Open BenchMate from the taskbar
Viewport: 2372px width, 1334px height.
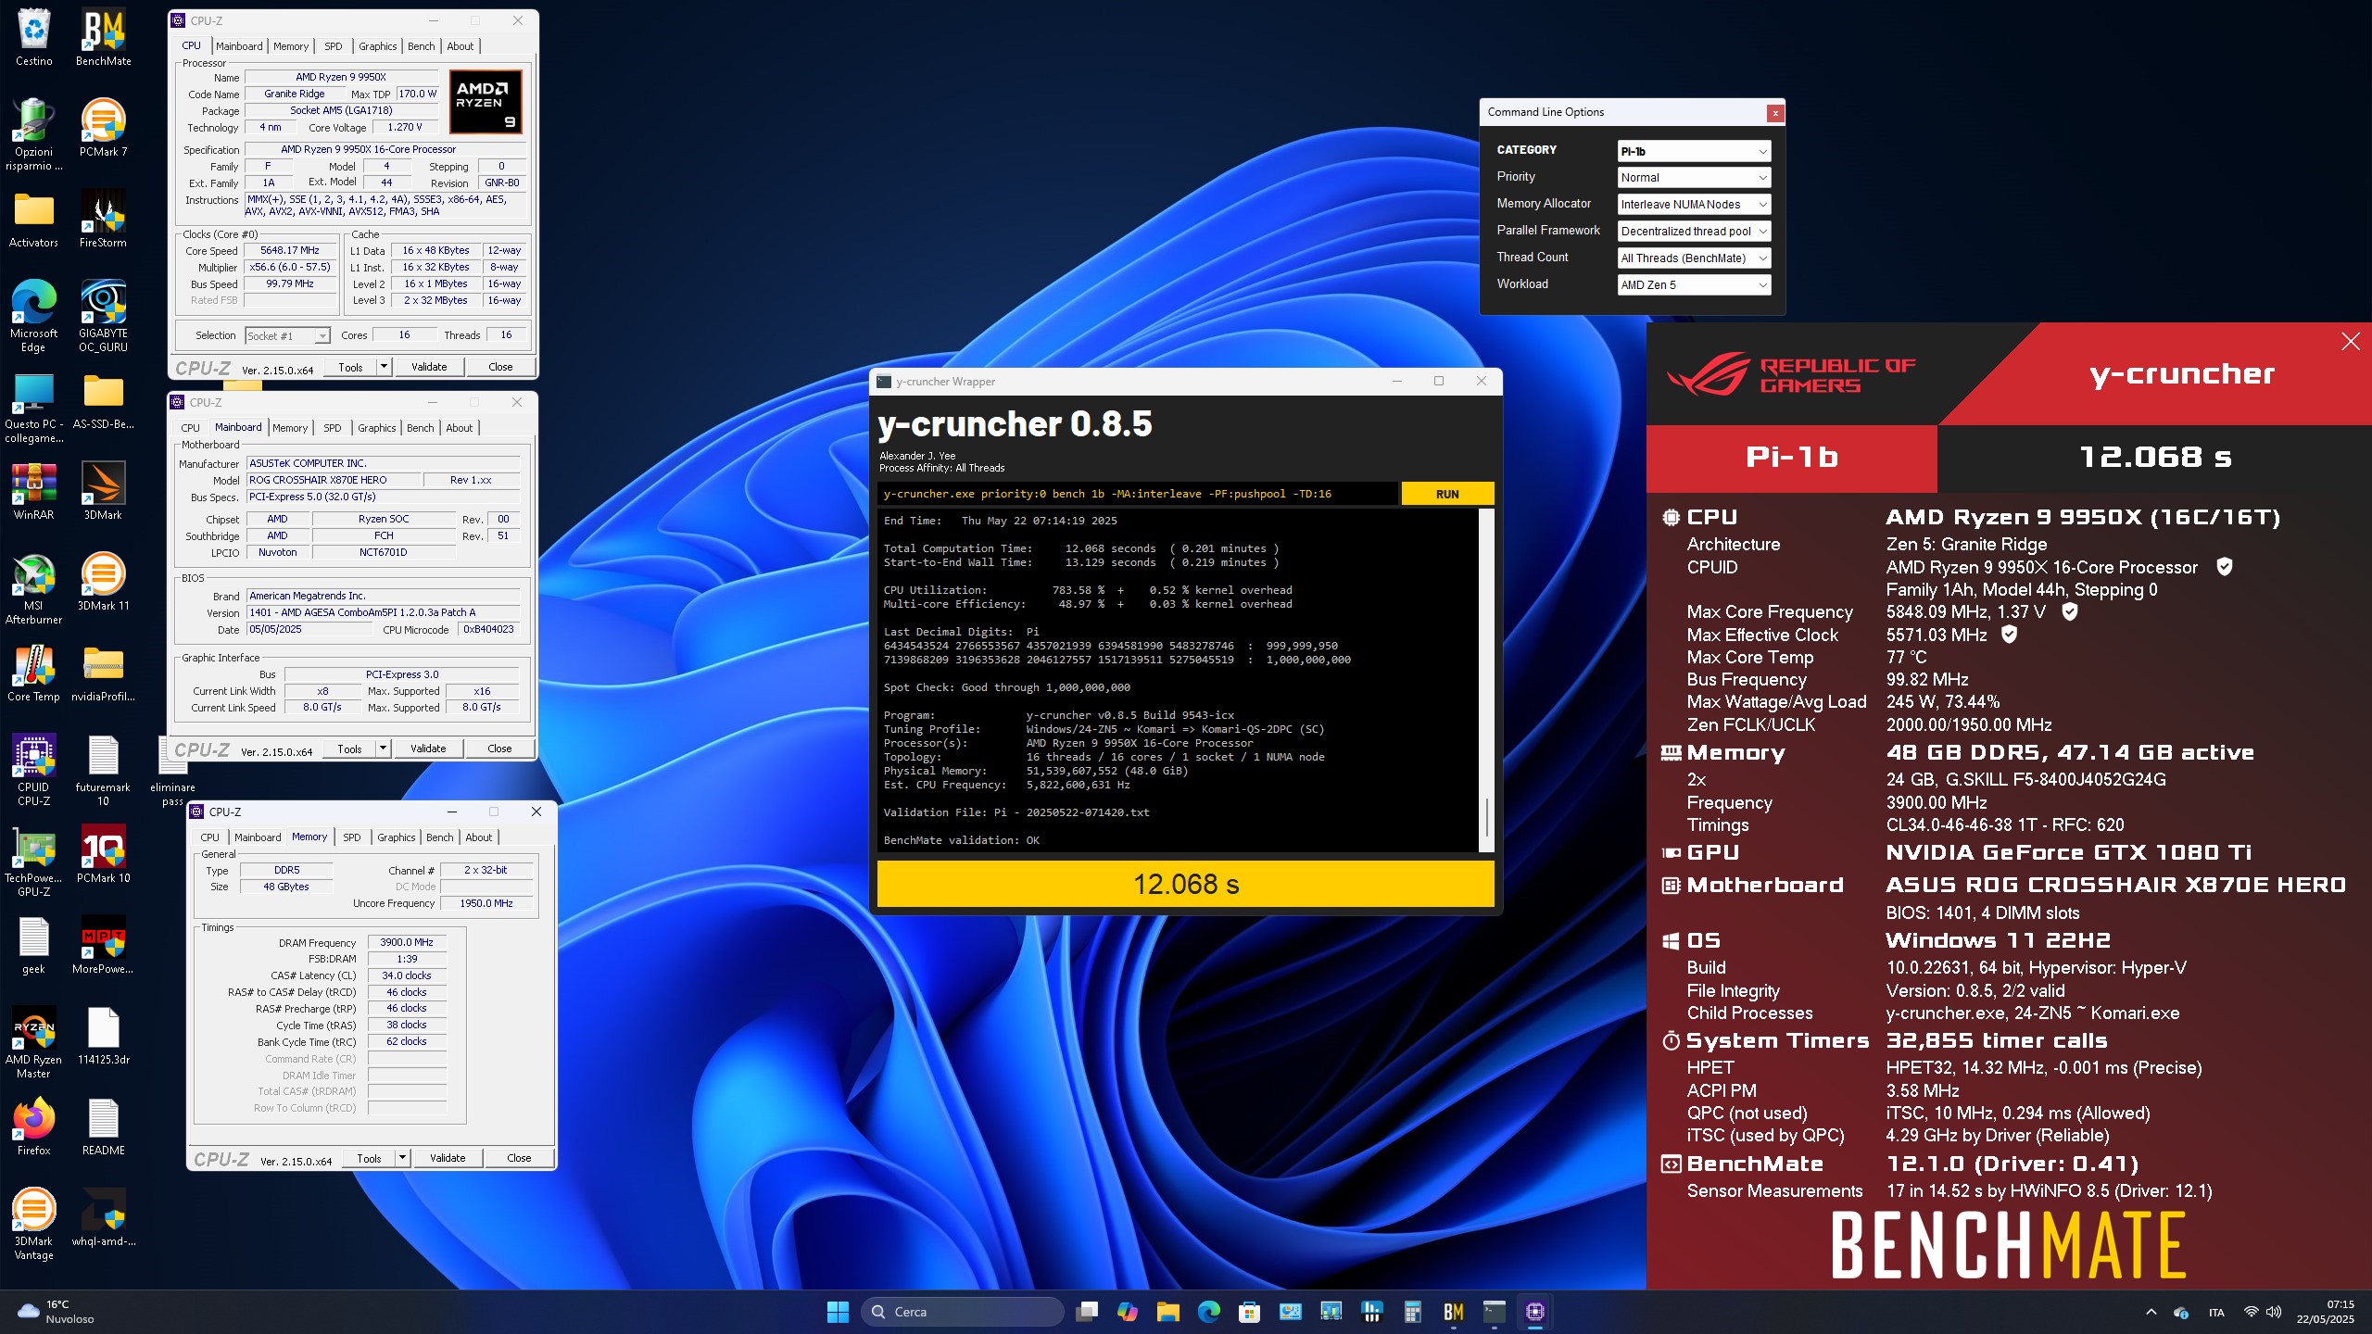[1453, 1312]
